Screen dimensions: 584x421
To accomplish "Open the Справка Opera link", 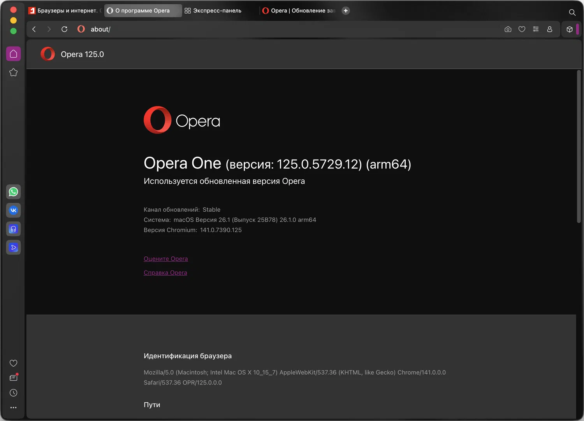I will click(165, 273).
